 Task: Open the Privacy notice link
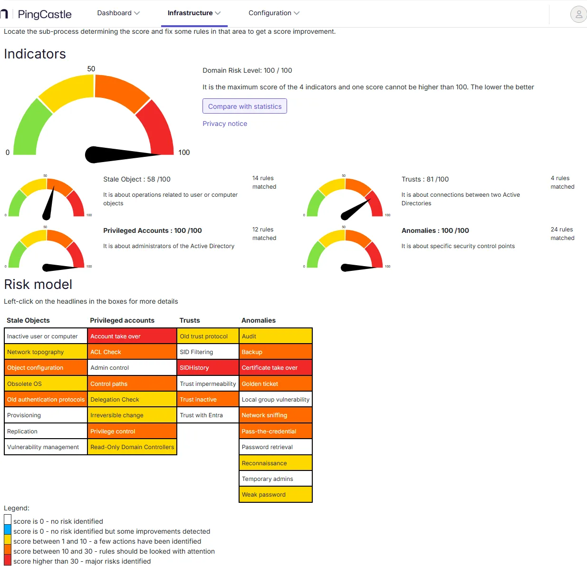coord(225,124)
